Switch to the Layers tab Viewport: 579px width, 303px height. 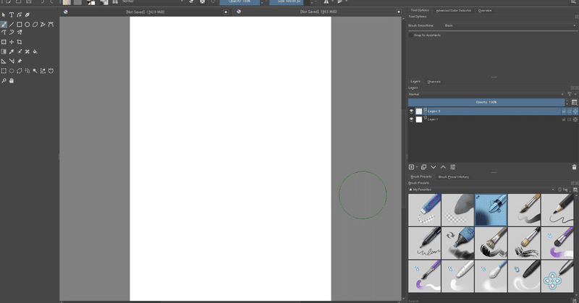[415, 81]
